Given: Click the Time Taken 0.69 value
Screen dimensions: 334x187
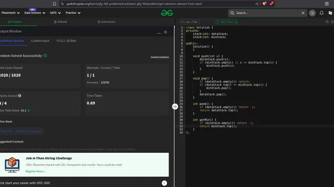Looking at the screenshot, I should pyautogui.click(x=91, y=103).
